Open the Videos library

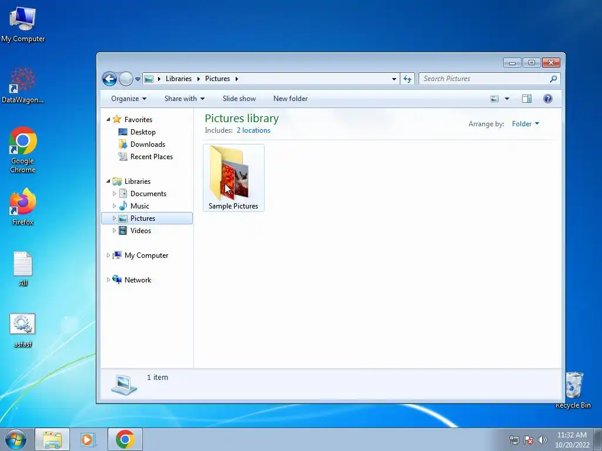(141, 230)
